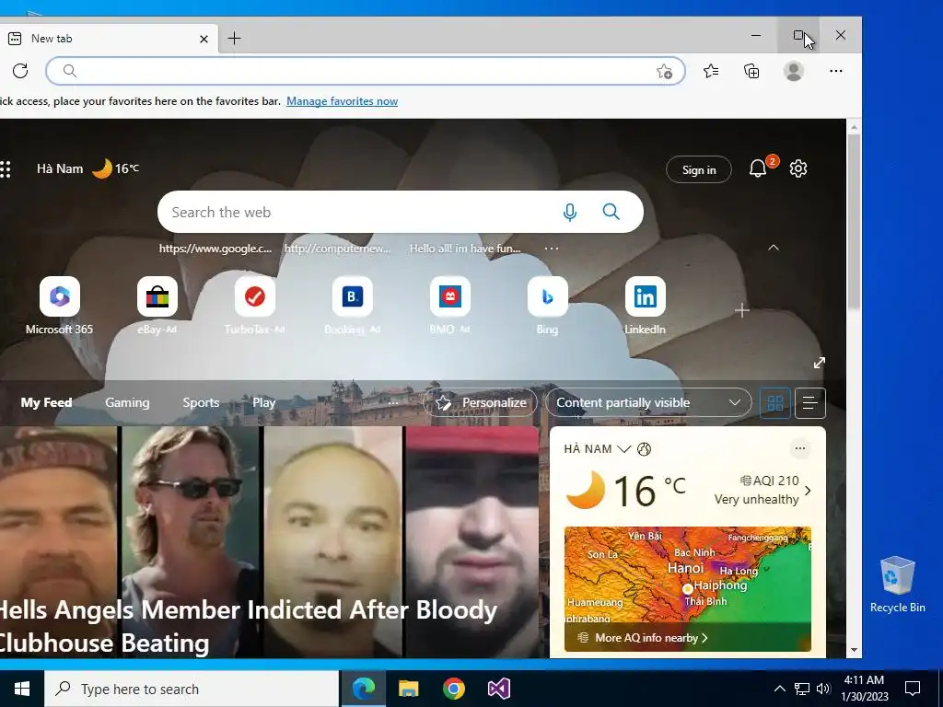The width and height of the screenshot is (943, 707).
Task: Open AQI 210 Very unhealthy details arrow
Action: [x=808, y=491]
